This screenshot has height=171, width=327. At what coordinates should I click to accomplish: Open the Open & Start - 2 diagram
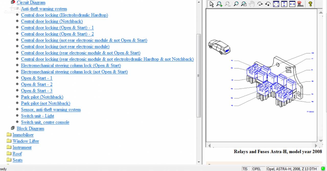pos(37,84)
